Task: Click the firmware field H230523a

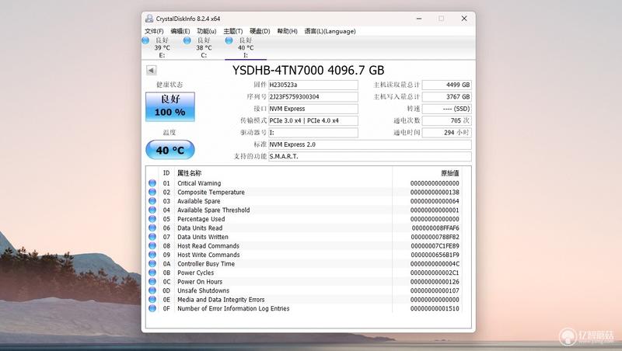Action: (313, 85)
